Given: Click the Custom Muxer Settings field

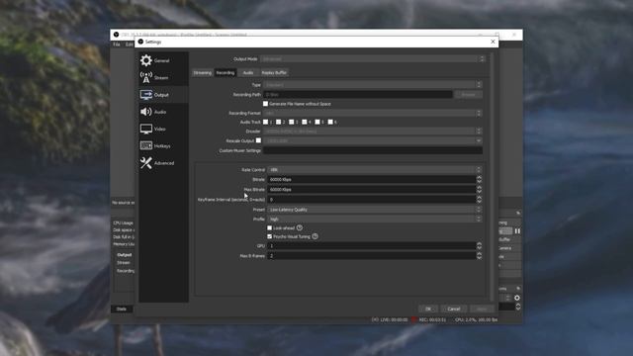Looking at the screenshot, I should tap(373, 150).
